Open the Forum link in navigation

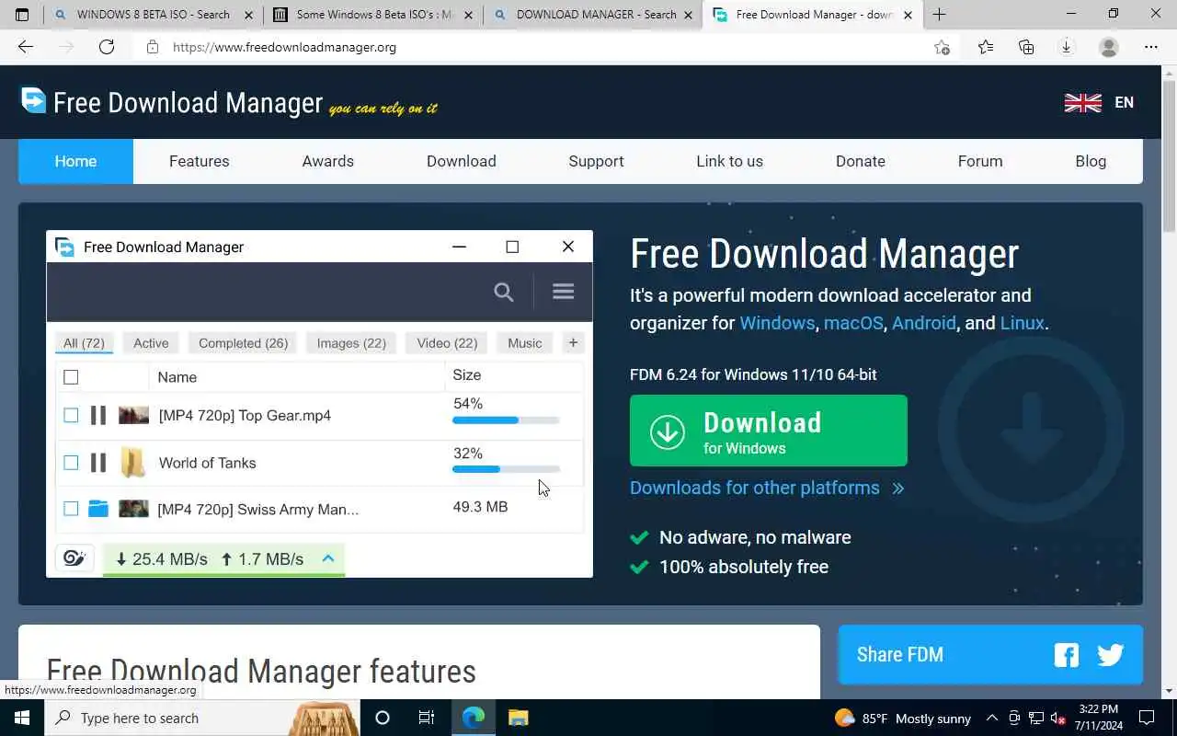coord(980,161)
